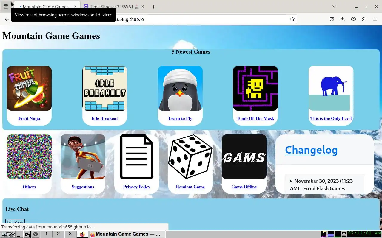Switch to workspace 3
382x238 pixels.
[70, 234]
